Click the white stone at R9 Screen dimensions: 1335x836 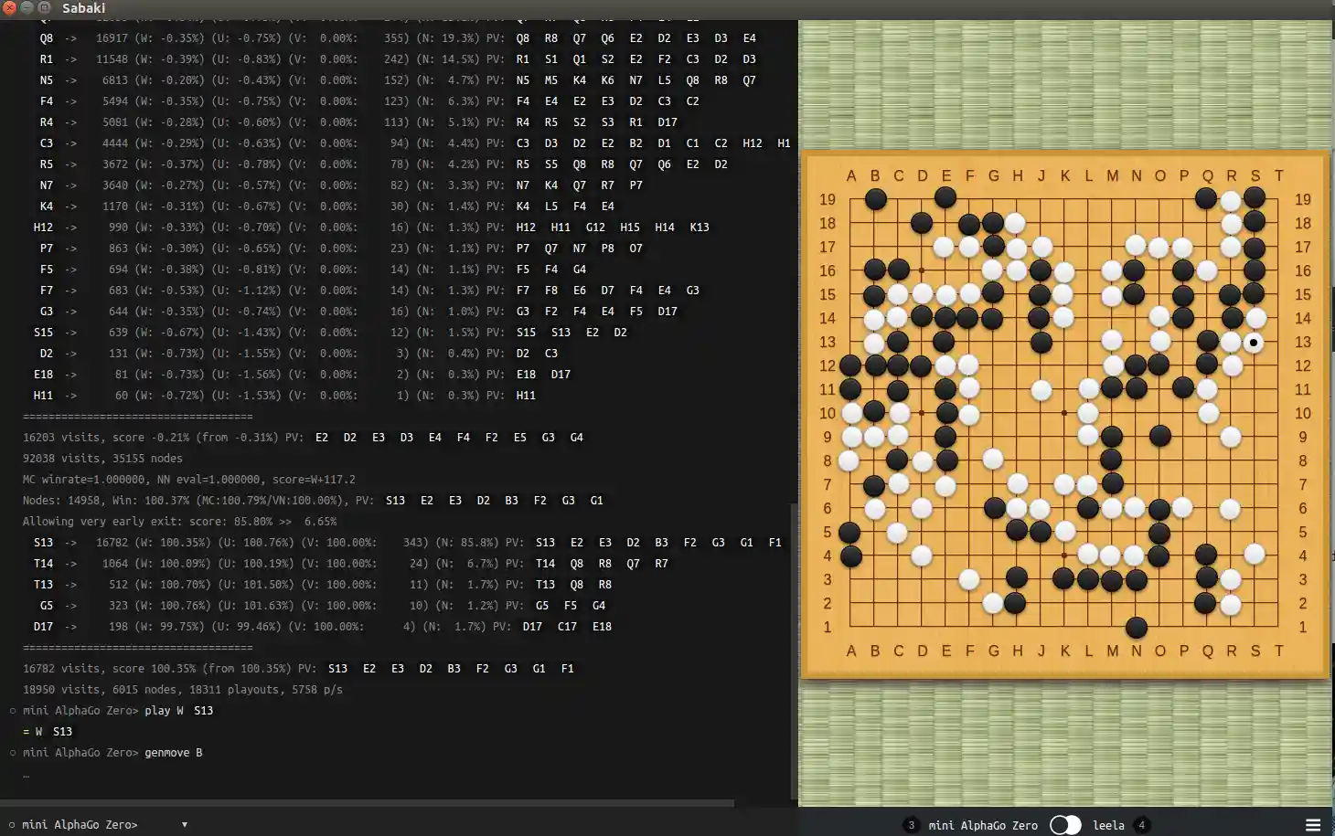point(1230,437)
